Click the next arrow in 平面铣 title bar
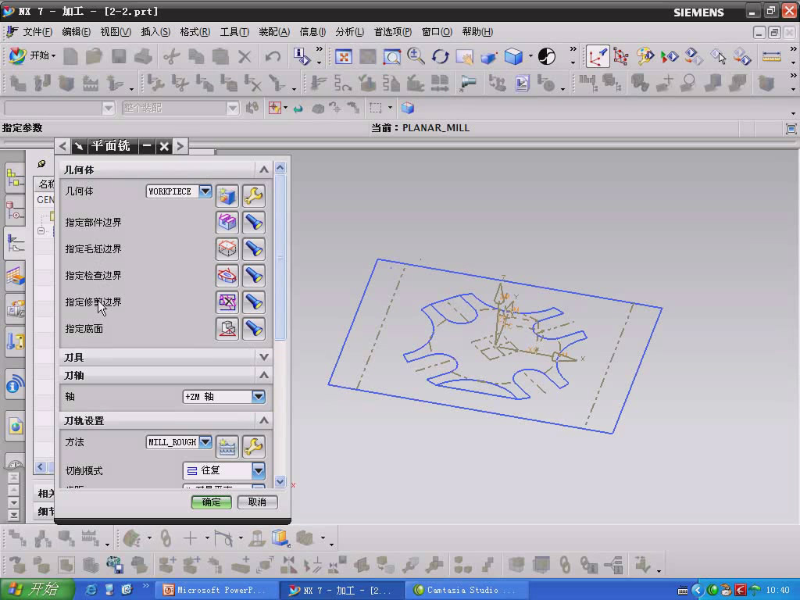 pyautogui.click(x=180, y=146)
